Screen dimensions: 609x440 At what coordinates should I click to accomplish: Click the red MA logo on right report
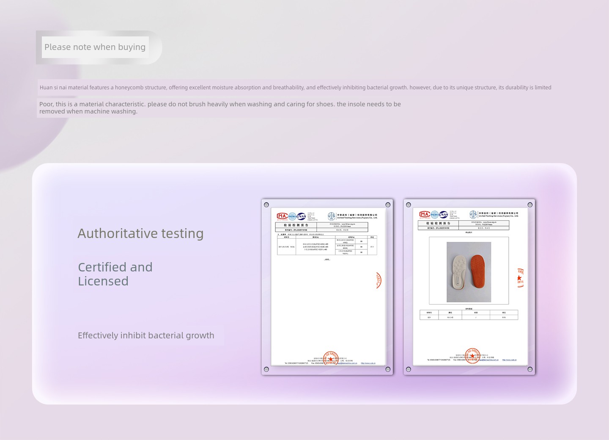[425, 214]
